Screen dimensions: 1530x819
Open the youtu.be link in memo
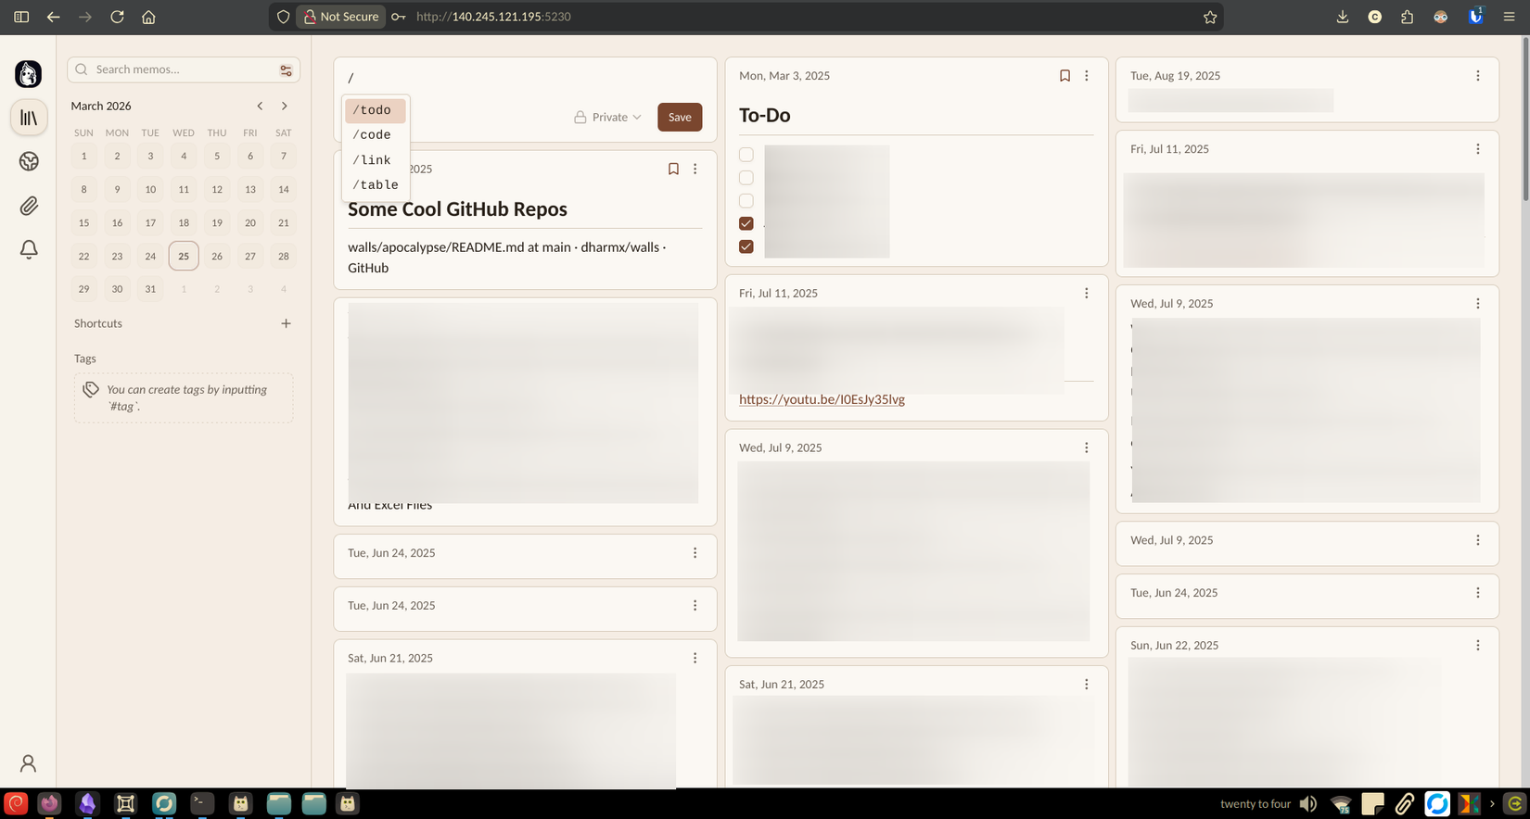pyautogui.click(x=822, y=399)
